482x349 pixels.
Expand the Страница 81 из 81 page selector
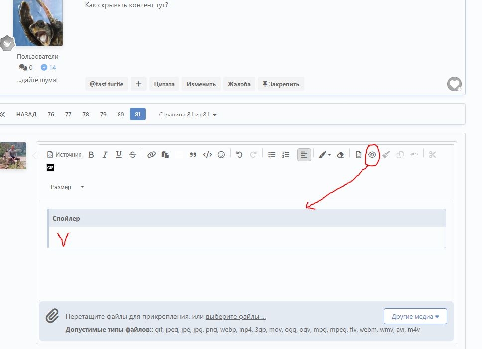tap(188, 115)
